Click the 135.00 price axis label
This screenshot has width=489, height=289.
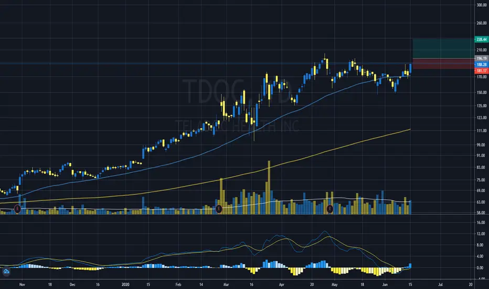482,106
